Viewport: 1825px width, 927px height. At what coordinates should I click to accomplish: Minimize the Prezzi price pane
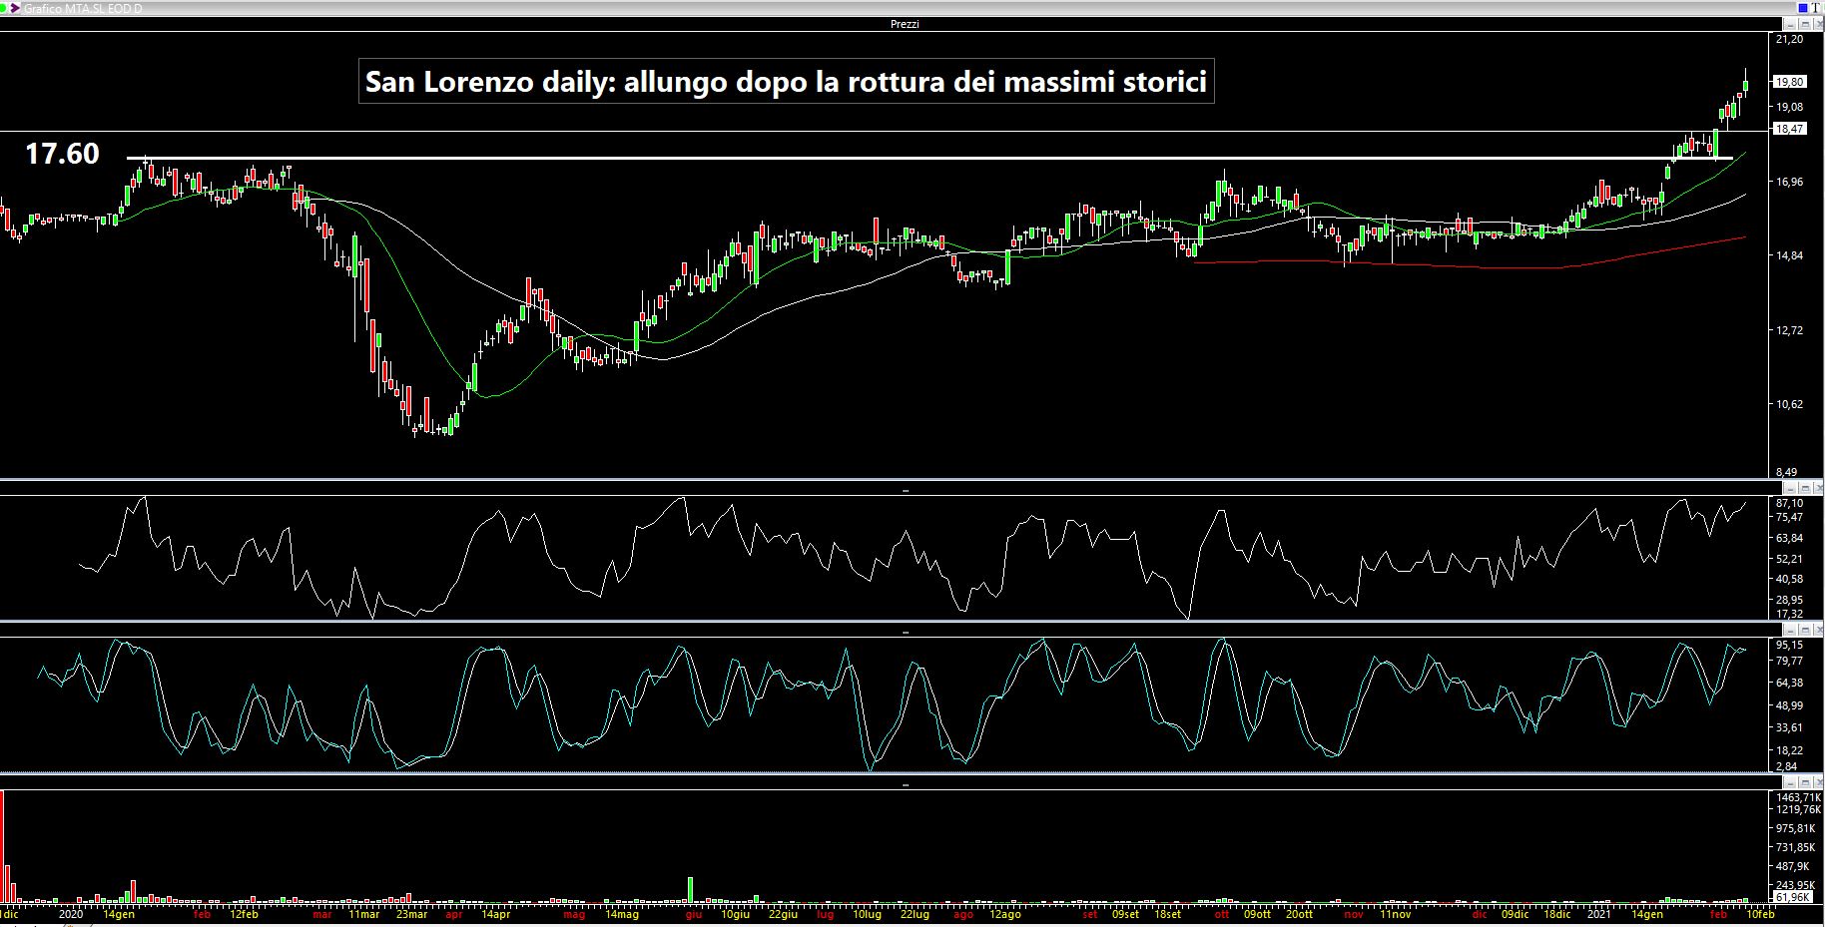[1790, 24]
